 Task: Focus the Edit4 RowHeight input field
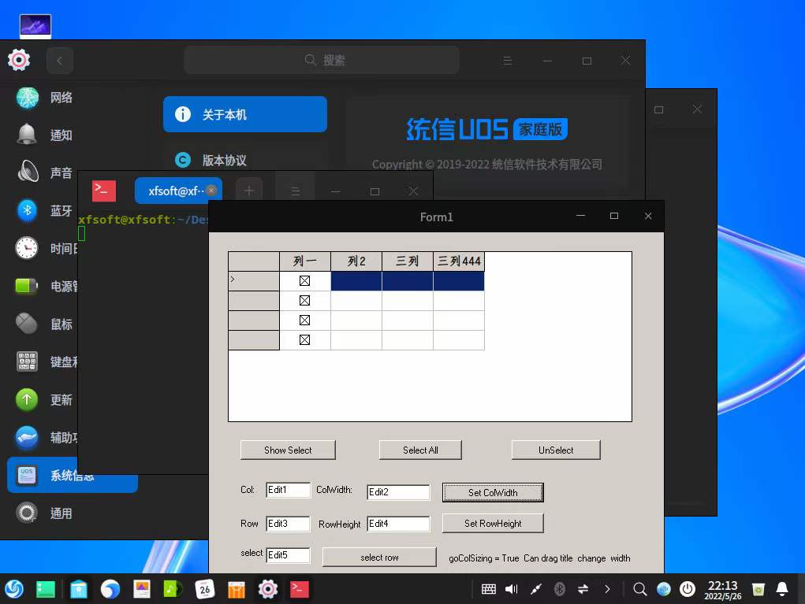pos(398,524)
